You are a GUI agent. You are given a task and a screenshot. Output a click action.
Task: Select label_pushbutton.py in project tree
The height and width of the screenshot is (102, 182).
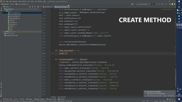[x=14, y=17]
